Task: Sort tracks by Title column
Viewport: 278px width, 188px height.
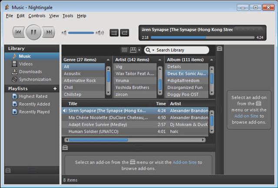Action: [108, 104]
